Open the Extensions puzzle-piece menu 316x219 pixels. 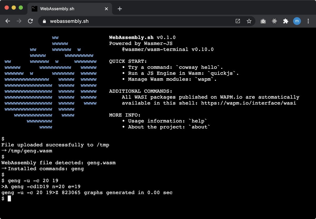286,21
